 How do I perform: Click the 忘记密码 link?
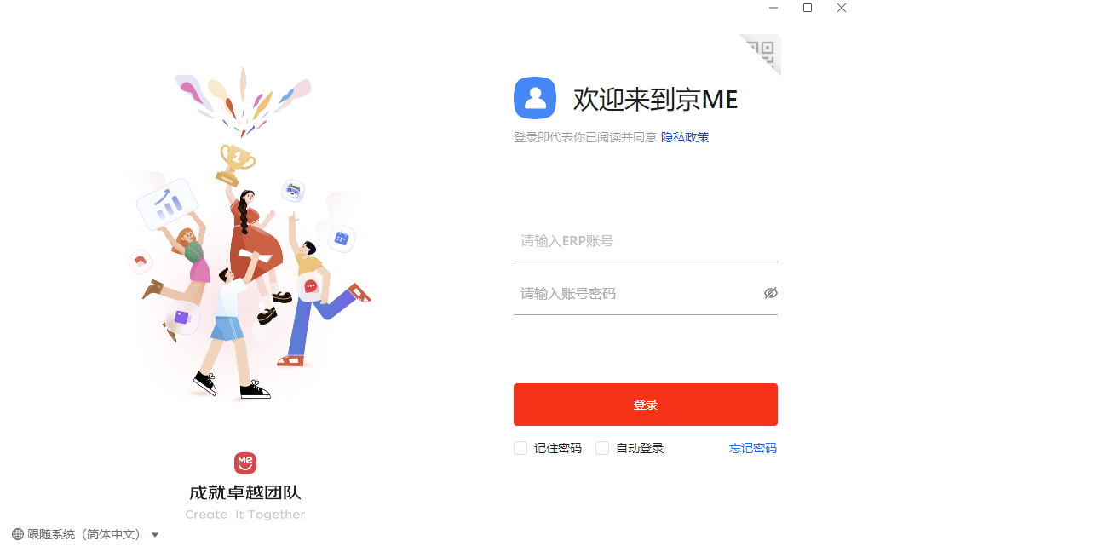pyautogui.click(x=753, y=448)
